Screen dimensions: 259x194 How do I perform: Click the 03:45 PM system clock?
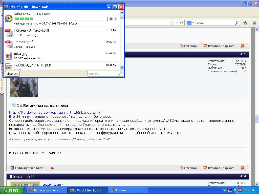(249, 190)
